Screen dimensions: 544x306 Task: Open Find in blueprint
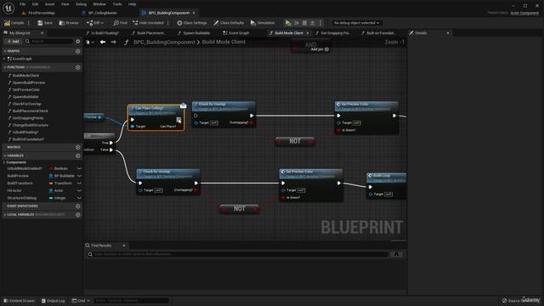point(120,23)
